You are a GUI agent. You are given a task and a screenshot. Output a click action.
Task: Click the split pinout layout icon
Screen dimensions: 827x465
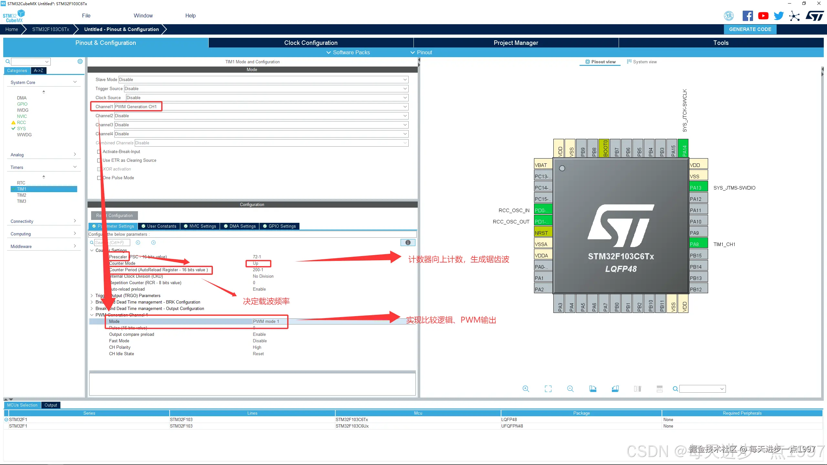pos(660,389)
